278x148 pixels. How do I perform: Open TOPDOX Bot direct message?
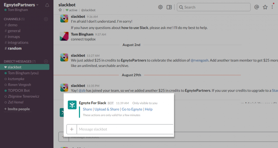tap(19, 91)
